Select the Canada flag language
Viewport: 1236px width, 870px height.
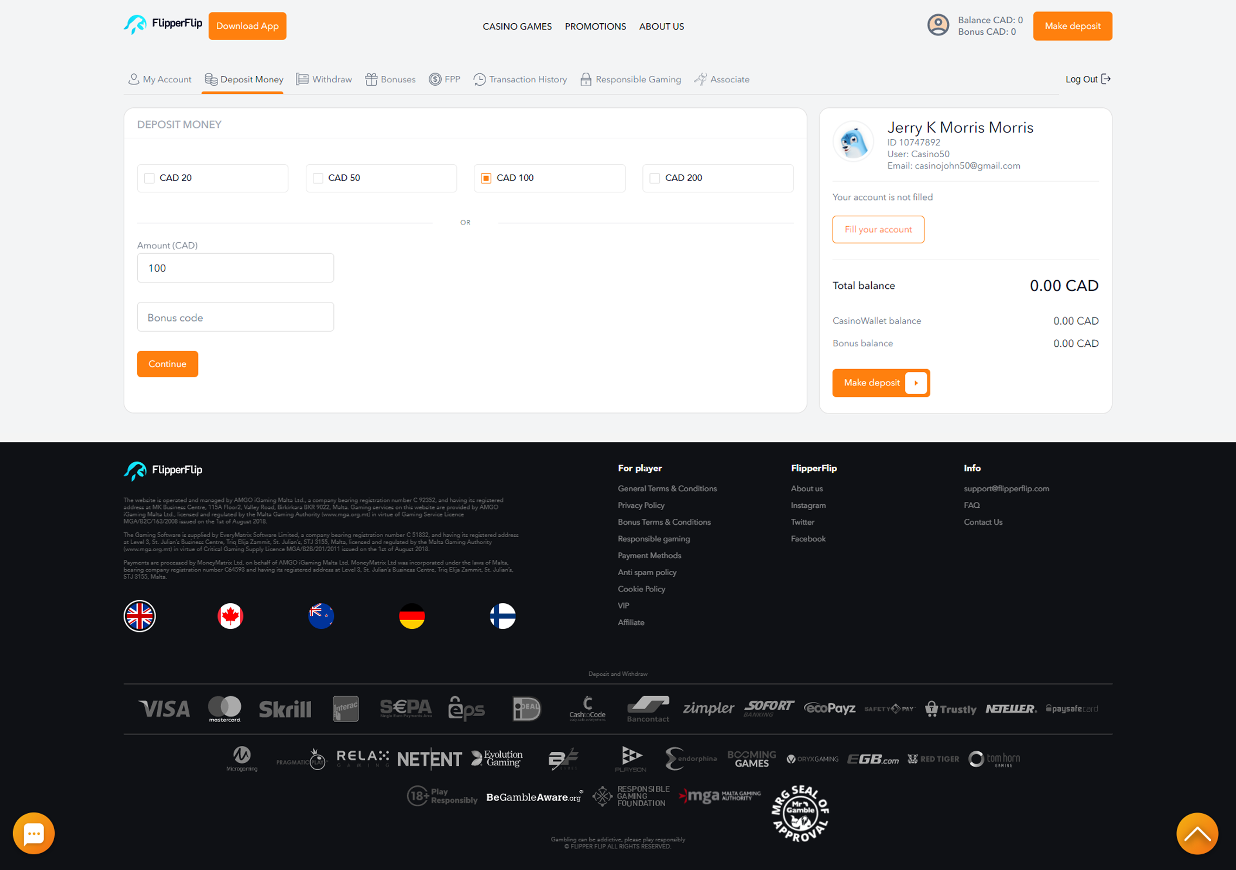click(230, 616)
